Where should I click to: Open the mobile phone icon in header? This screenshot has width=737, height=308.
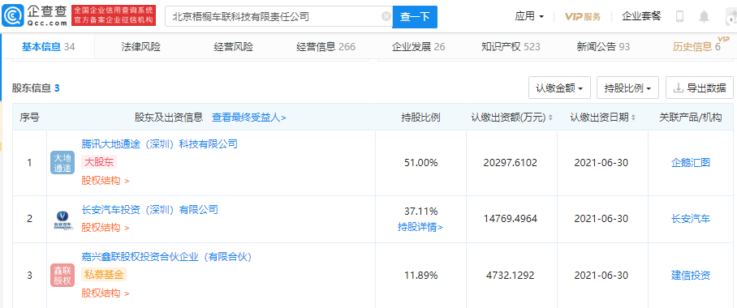coord(679,16)
